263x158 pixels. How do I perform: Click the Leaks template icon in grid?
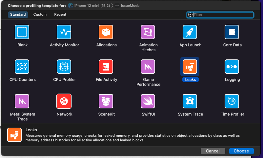[x=190, y=67]
